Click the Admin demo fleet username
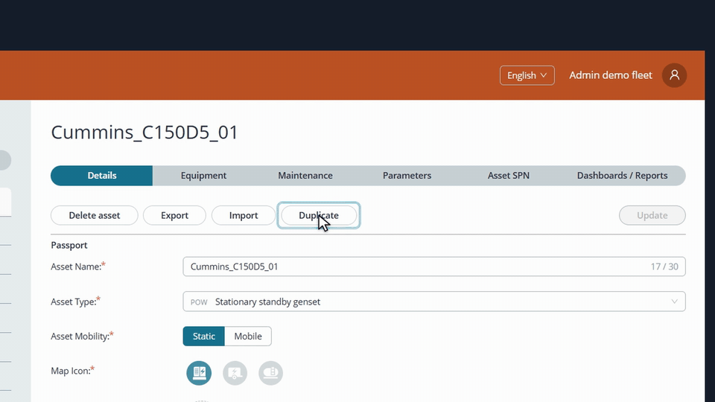Viewport: 715px width, 402px height. pyautogui.click(x=611, y=75)
